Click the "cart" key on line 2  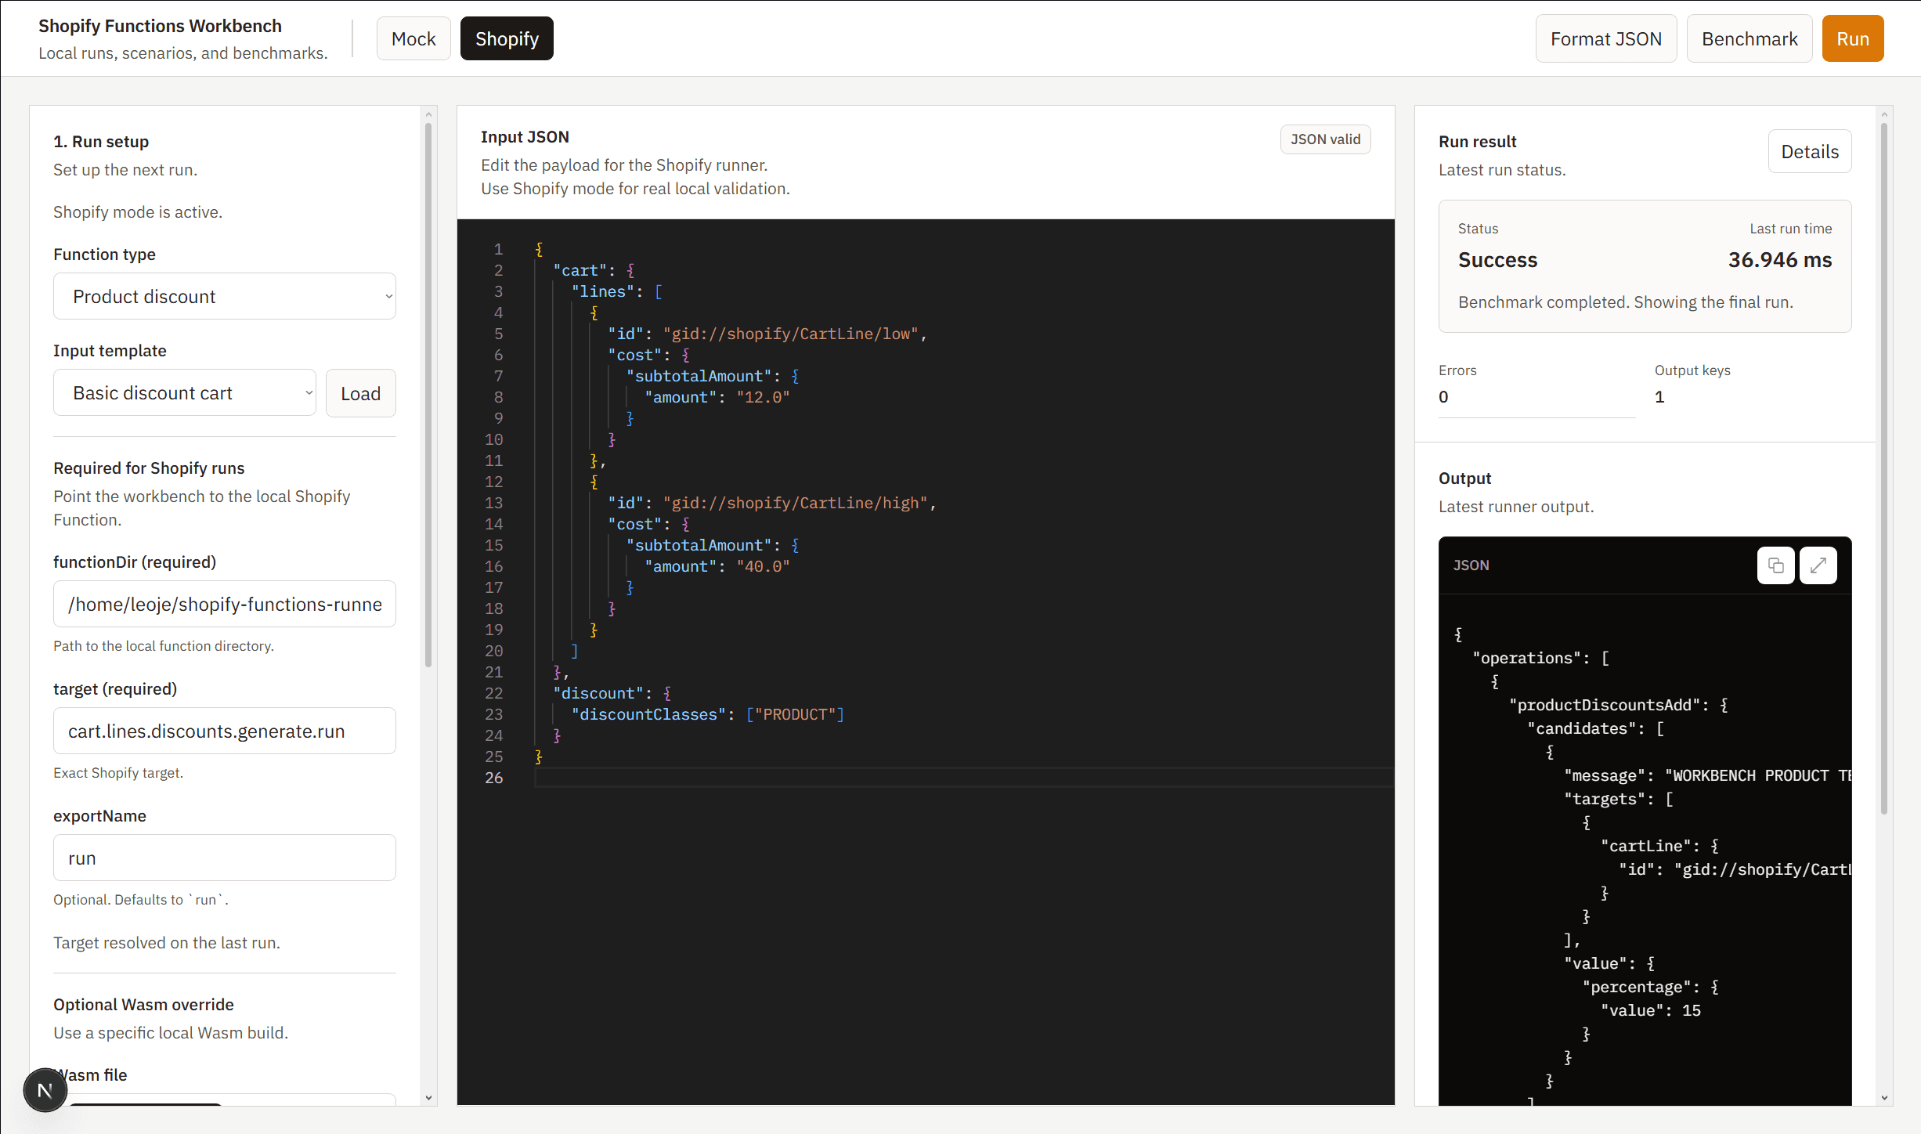(580, 270)
